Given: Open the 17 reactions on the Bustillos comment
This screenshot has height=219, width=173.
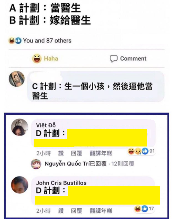Looking at the screenshot, I should click(144, 209).
